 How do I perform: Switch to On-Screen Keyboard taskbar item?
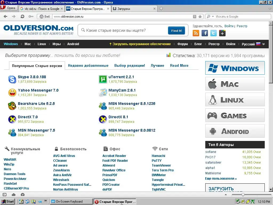(x=71, y=202)
